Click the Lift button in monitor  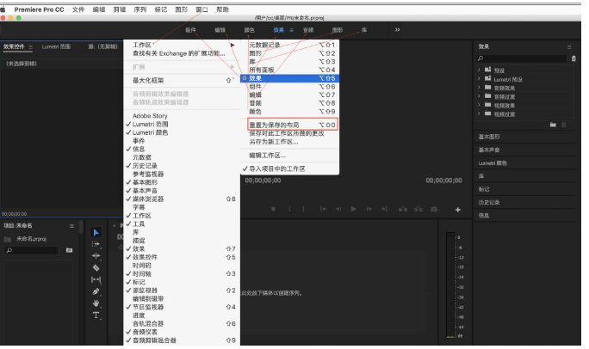[x=403, y=209]
